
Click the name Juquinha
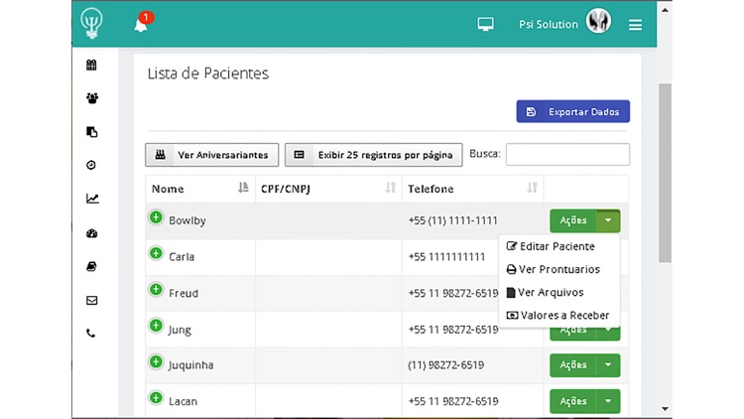pyautogui.click(x=190, y=365)
